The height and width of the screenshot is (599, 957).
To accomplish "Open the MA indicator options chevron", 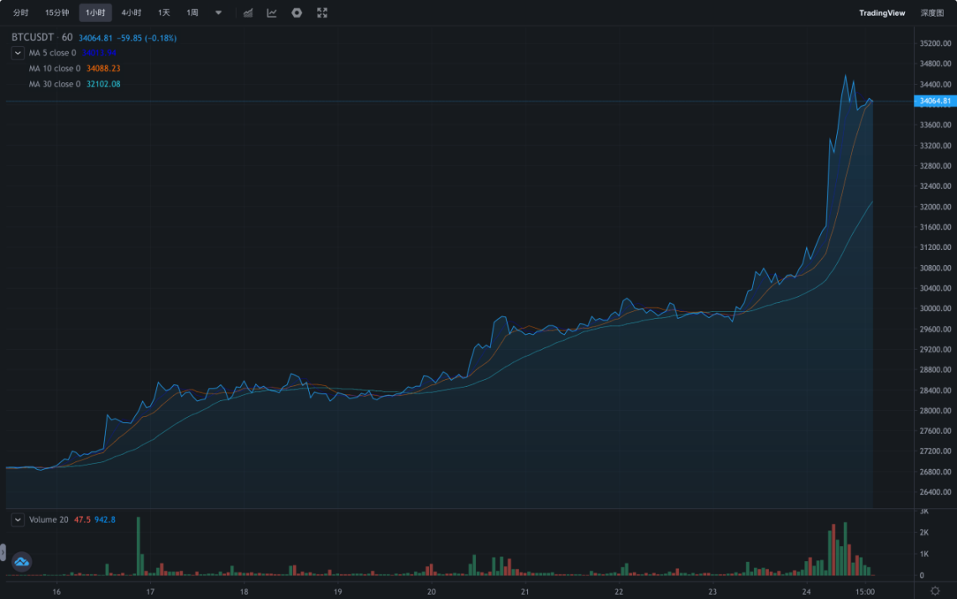I will pyautogui.click(x=17, y=52).
